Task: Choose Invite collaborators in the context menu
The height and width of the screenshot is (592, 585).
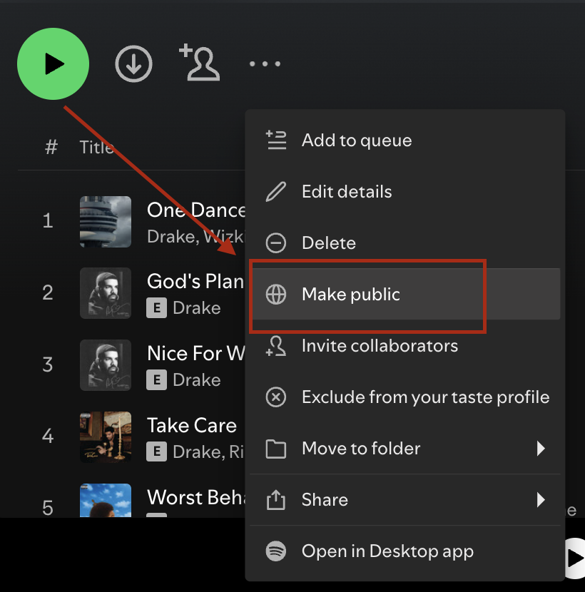Action: tap(405, 345)
